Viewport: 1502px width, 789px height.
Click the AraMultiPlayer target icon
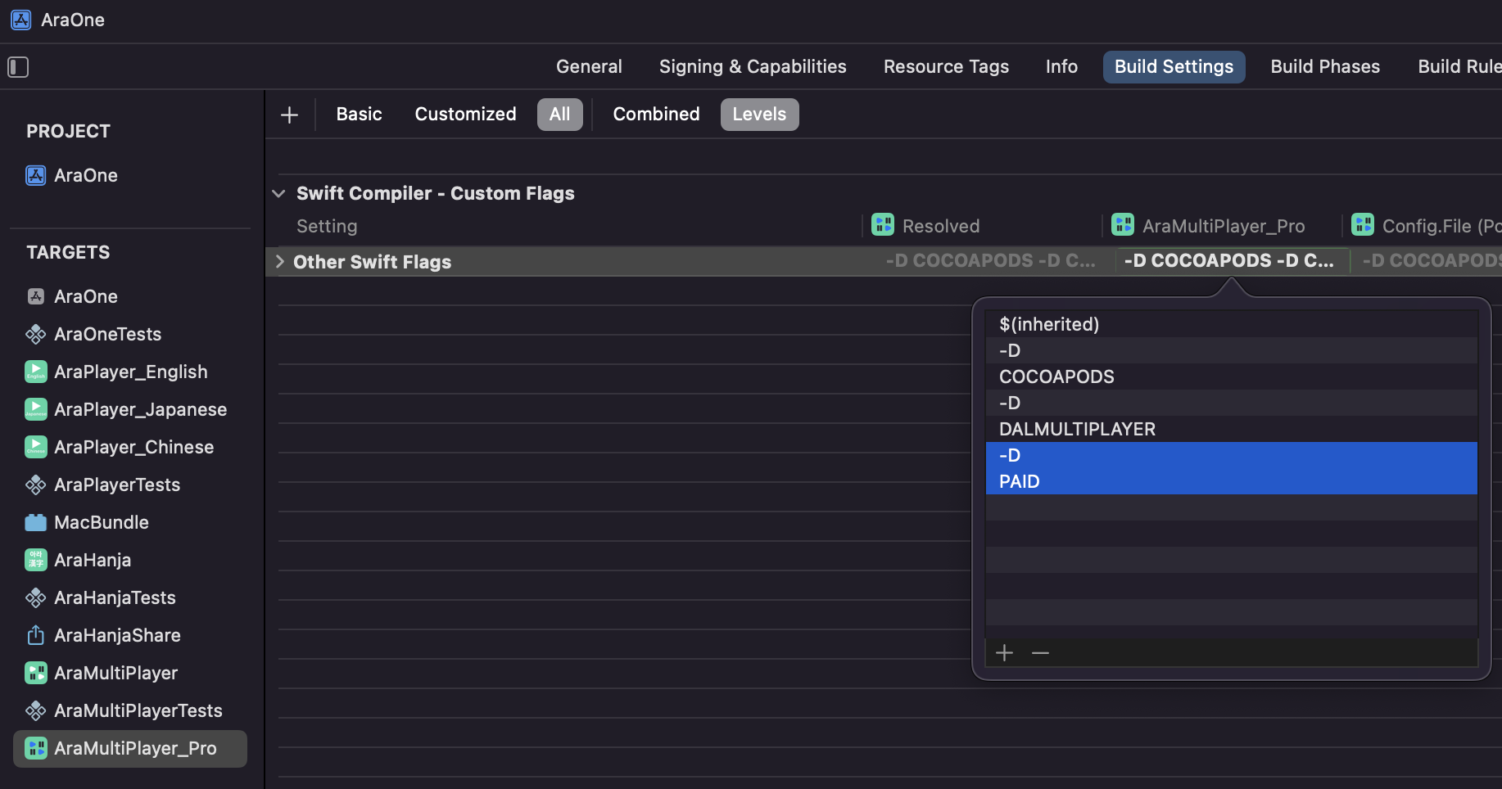pos(36,673)
